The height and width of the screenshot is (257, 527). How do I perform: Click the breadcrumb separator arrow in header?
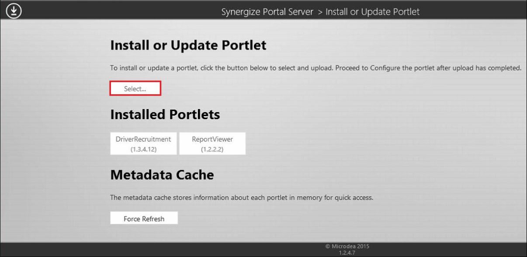[320, 12]
